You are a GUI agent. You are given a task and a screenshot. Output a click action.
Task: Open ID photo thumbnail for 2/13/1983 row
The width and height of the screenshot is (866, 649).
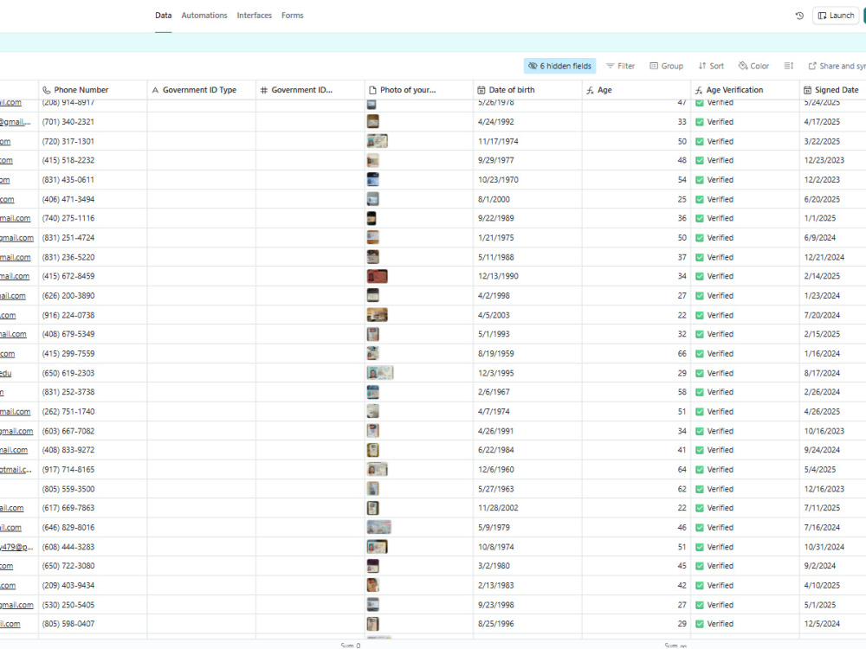pos(372,585)
